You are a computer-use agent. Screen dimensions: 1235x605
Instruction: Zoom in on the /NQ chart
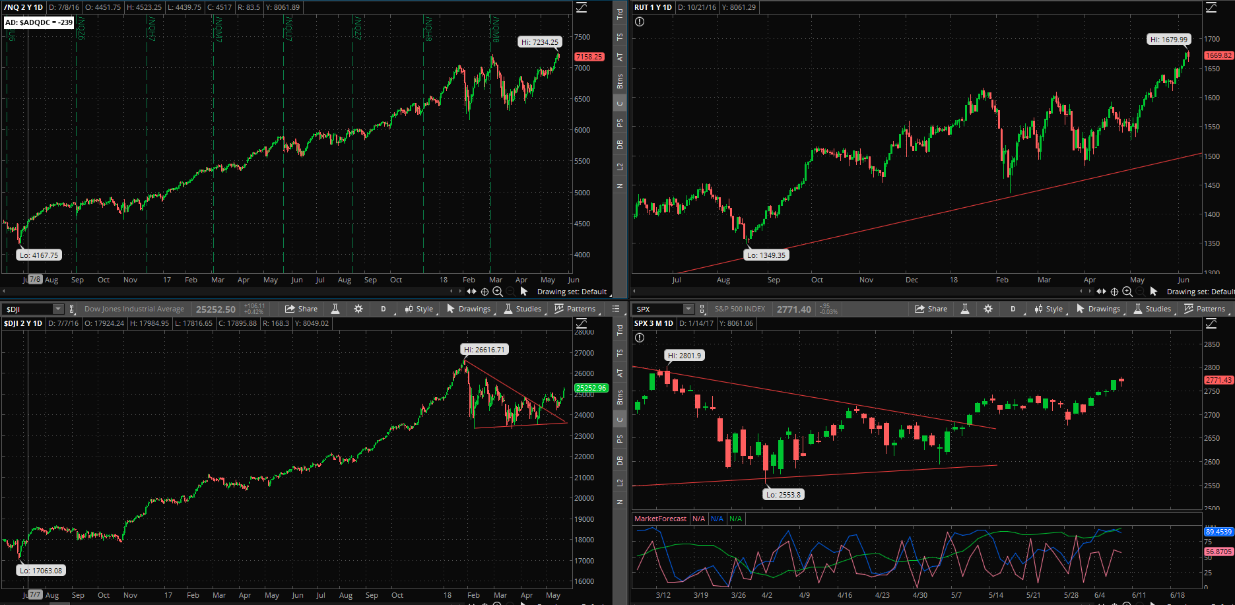click(x=498, y=292)
